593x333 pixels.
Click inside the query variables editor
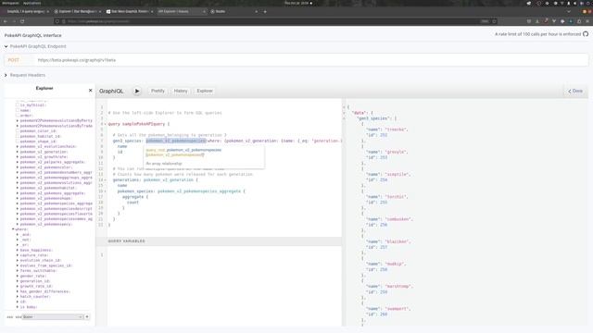click(x=224, y=286)
